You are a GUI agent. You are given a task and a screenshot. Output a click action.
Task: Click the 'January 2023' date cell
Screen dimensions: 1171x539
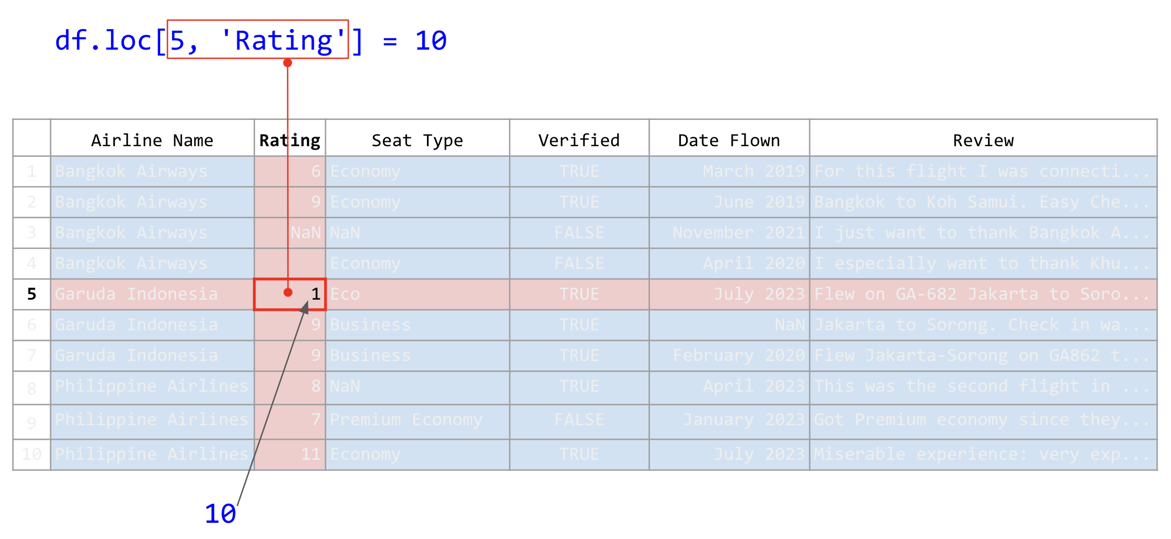coord(730,421)
